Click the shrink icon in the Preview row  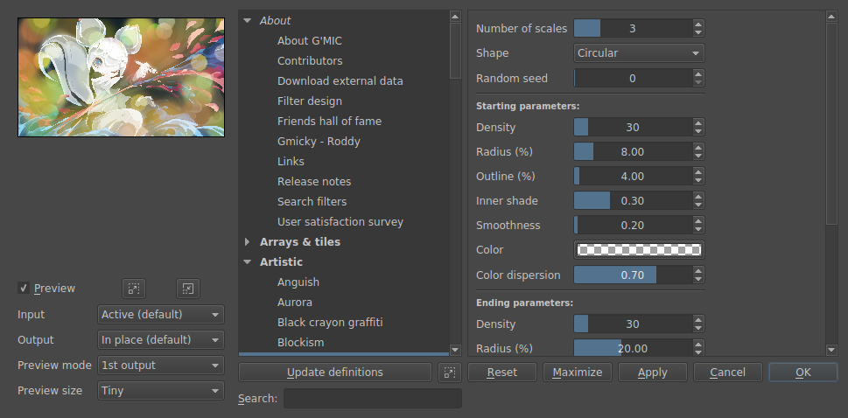click(188, 289)
